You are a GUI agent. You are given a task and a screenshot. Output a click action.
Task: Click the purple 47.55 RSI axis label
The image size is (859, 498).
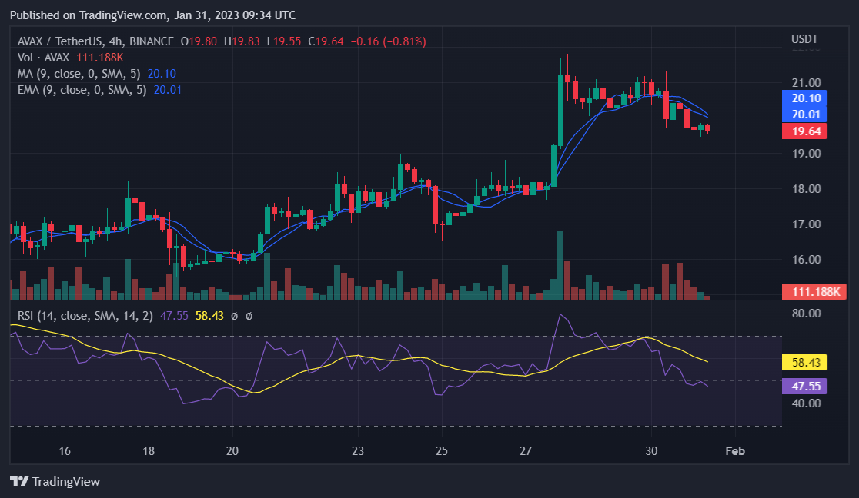[x=804, y=386]
